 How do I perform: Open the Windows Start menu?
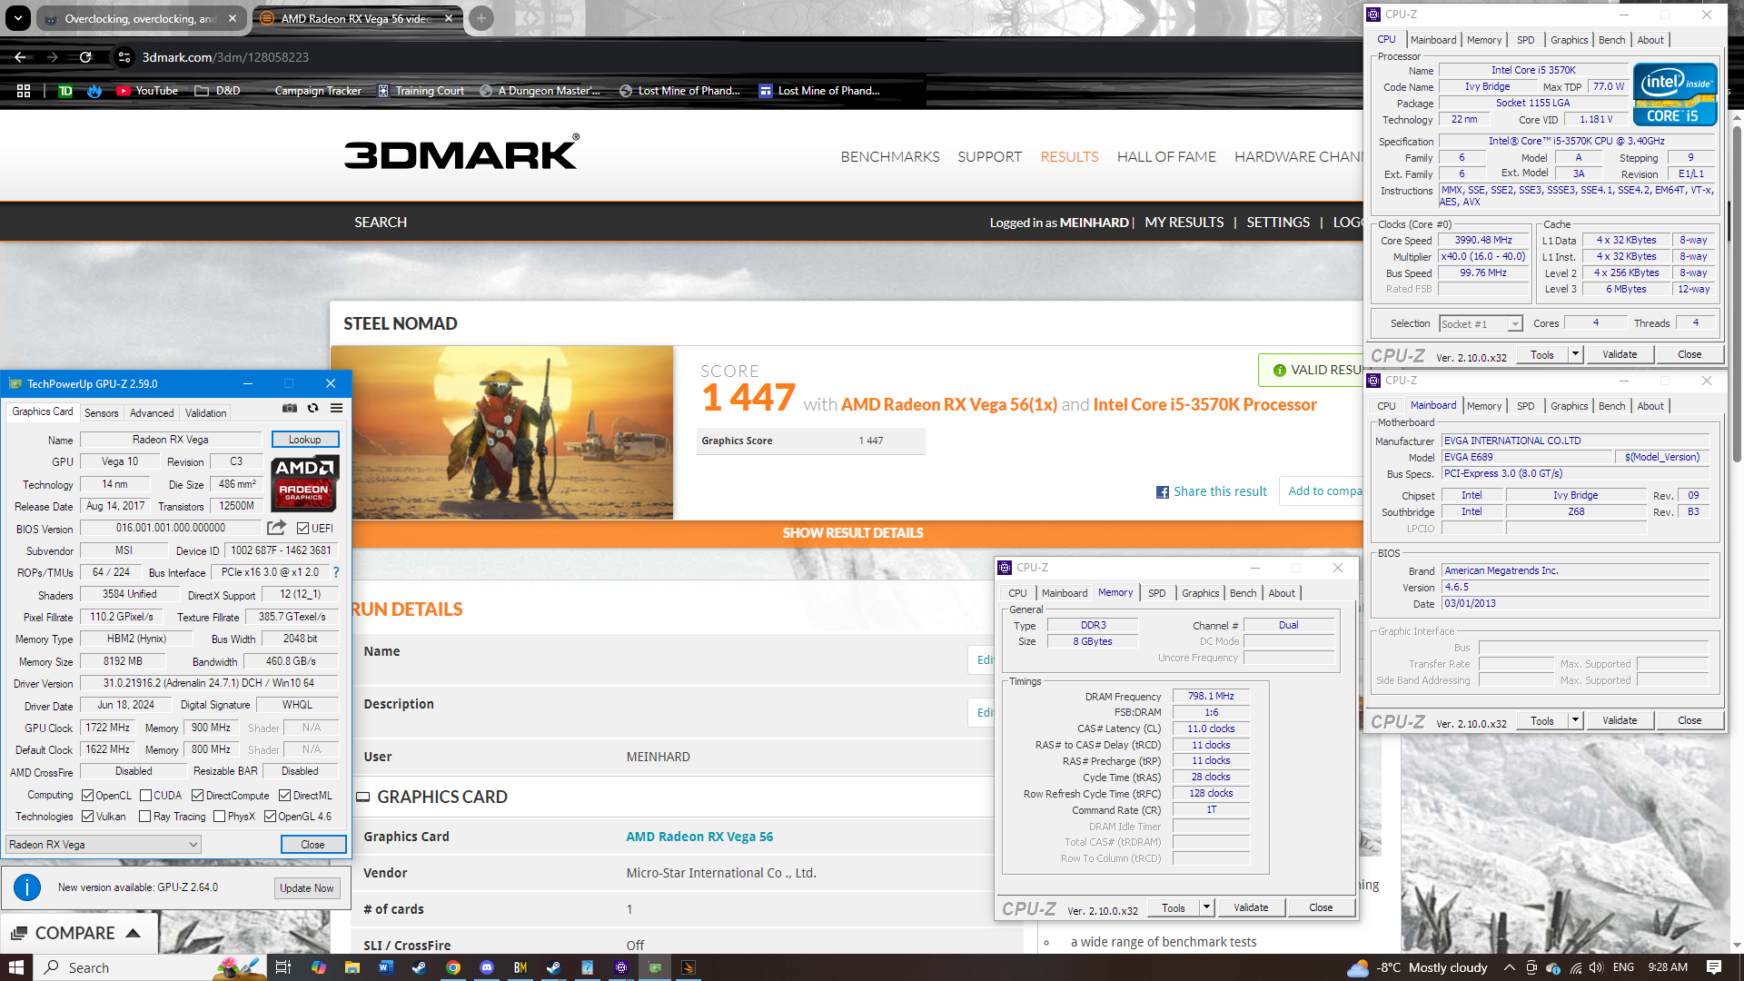pos(16,967)
